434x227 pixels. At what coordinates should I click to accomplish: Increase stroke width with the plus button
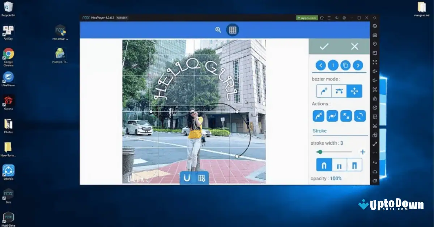coord(362,152)
